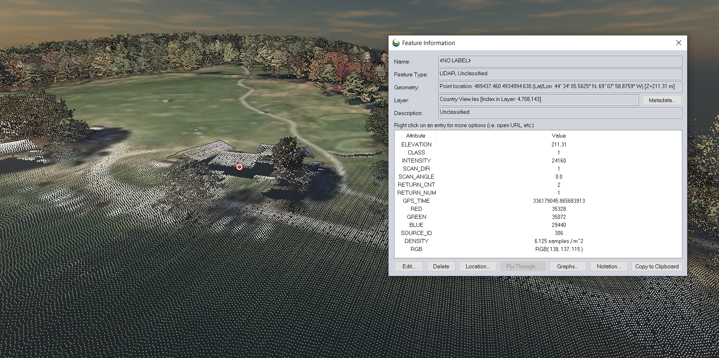
Task: Select the INTENSITY attribute row
Action: coord(538,160)
